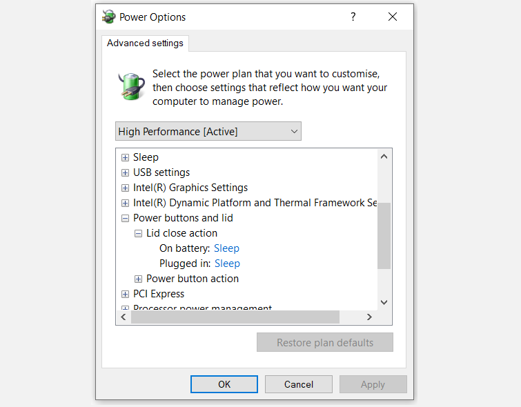Click the horizontal scrollbar left arrow
Screen dimensions: 521x407
tap(124, 317)
